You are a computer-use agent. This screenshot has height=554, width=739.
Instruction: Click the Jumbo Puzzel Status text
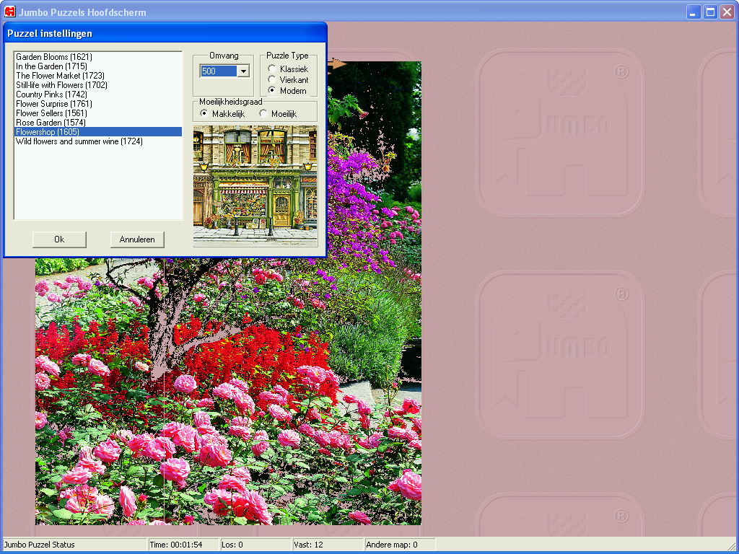click(x=40, y=545)
